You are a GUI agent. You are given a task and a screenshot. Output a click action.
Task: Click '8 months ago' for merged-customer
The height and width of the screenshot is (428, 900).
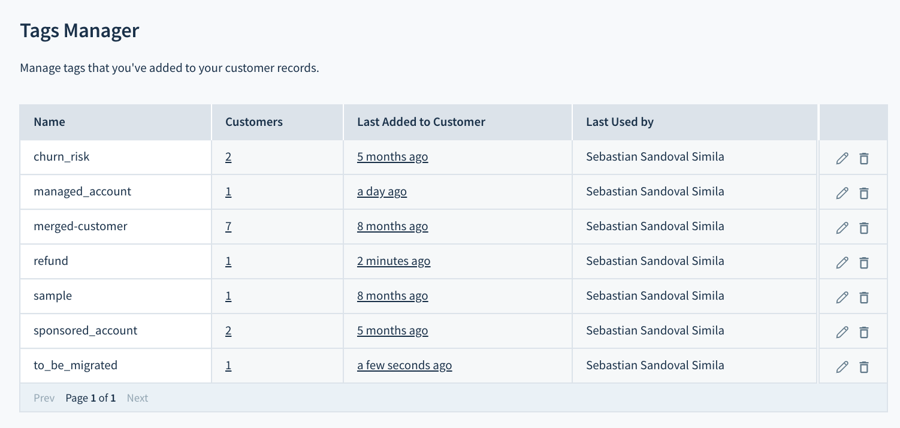[x=392, y=227]
